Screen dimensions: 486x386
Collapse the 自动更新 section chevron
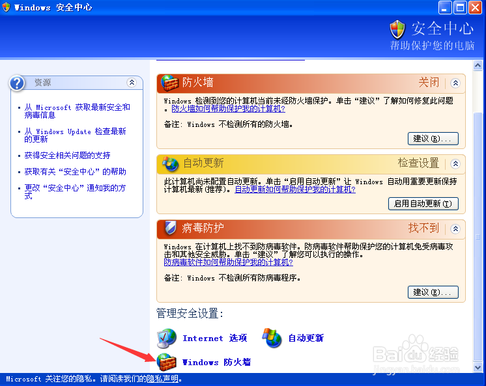tap(455, 163)
